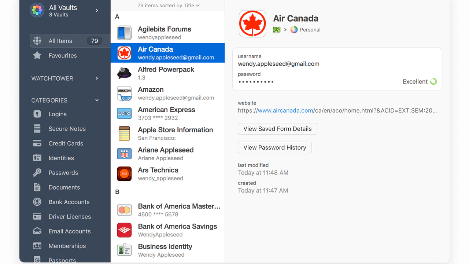
Task: Click the concealed password dots field
Action: [x=256, y=82]
